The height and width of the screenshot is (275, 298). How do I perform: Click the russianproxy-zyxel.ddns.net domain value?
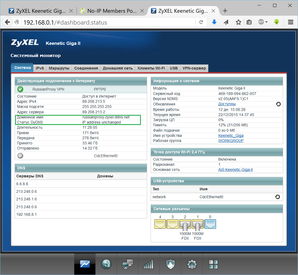click(106, 117)
